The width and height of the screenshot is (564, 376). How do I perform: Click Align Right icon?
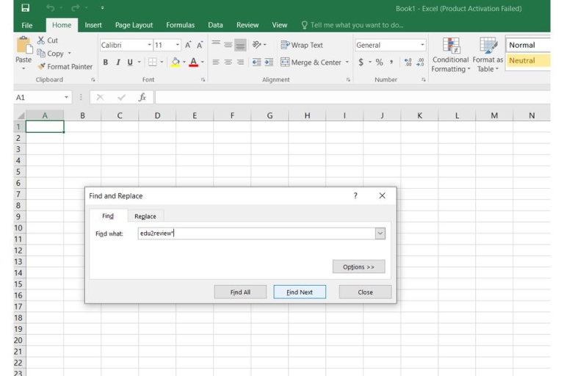(x=240, y=62)
